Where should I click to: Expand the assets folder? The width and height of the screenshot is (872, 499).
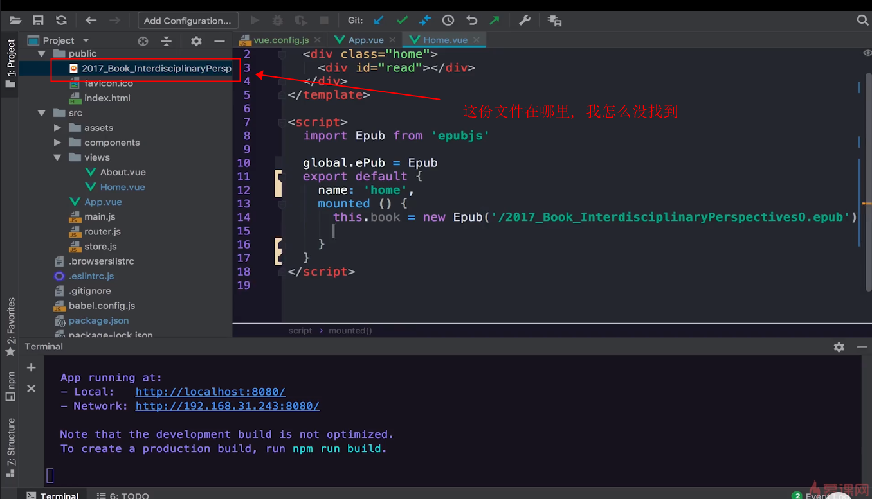tap(58, 128)
